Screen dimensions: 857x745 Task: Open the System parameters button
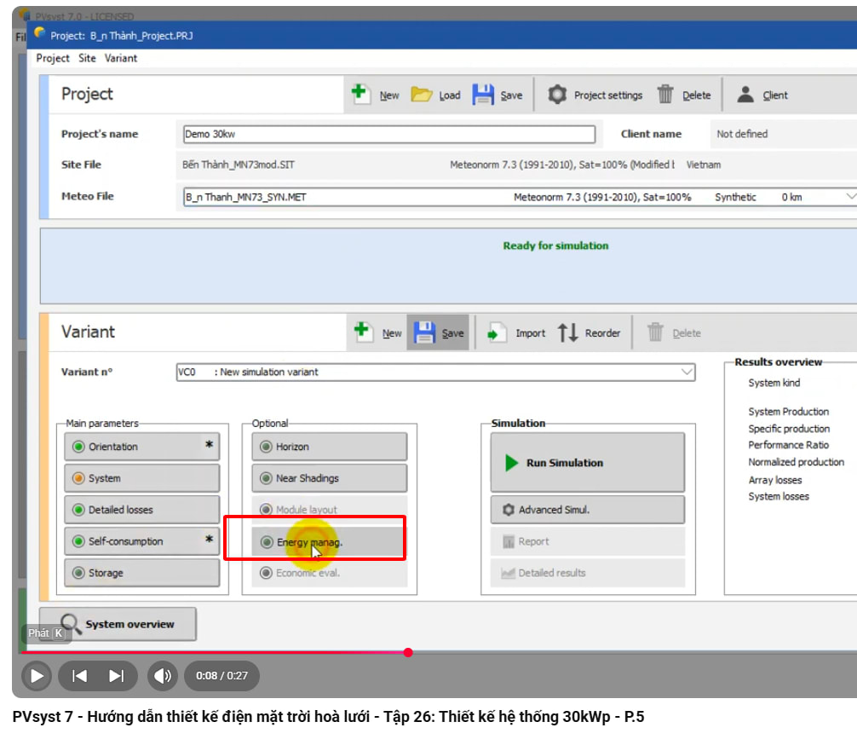(x=142, y=478)
